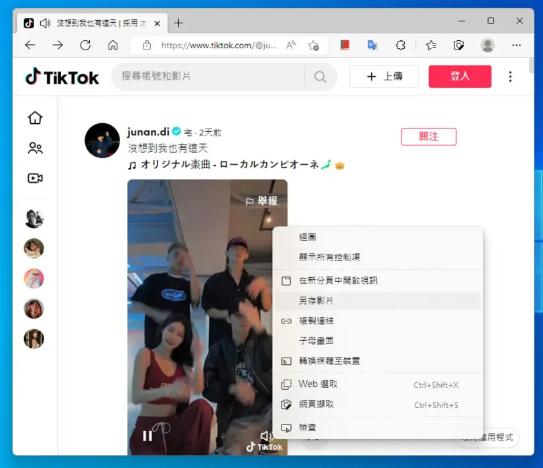Screen dimensions: 543x468
Task: Select 複製連結 in the context menu
Action: [378, 321]
